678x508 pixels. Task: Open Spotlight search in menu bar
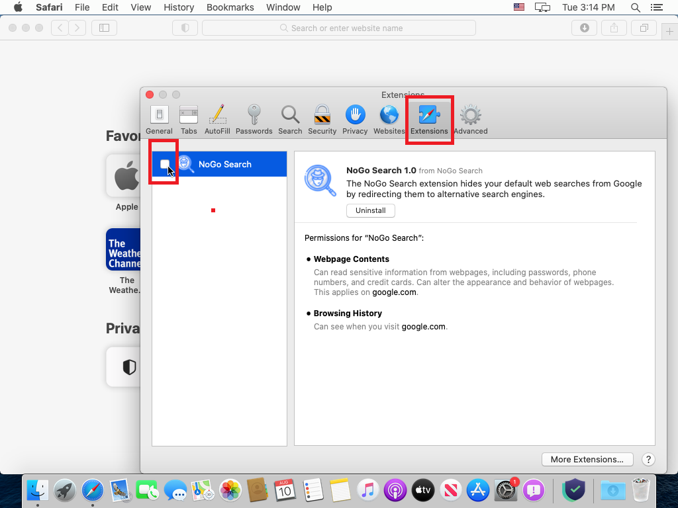click(x=635, y=7)
